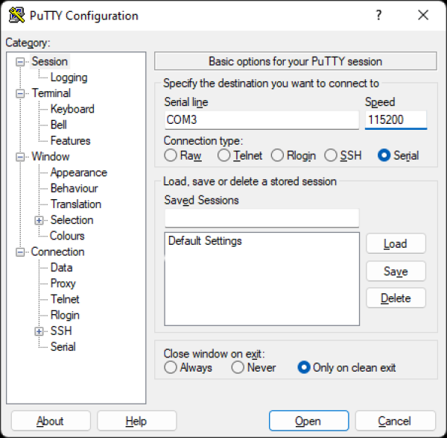Expand the Selection tree node

(x=39, y=220)
